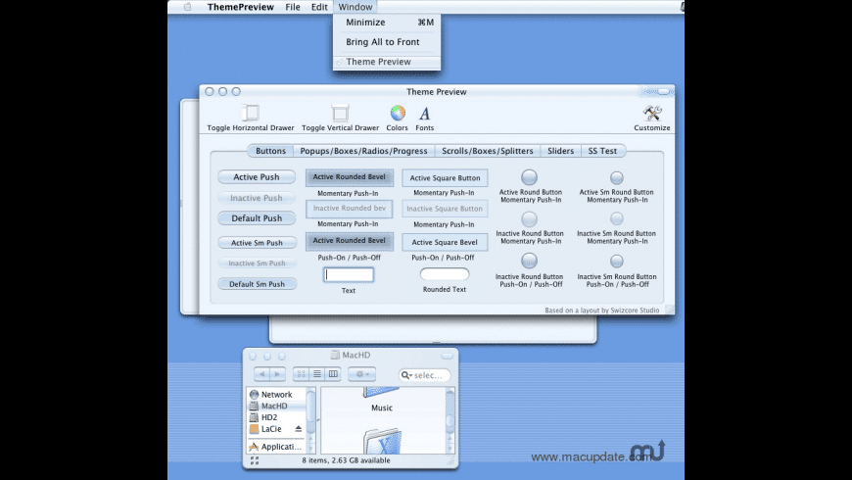Eject the LaCie drive
The height and width of the screenshot is (480, 852).
(x=299, y=429)
